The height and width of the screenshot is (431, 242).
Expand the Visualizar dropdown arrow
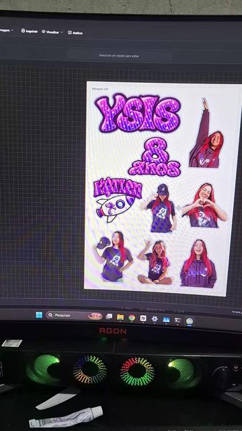point(61,32)
